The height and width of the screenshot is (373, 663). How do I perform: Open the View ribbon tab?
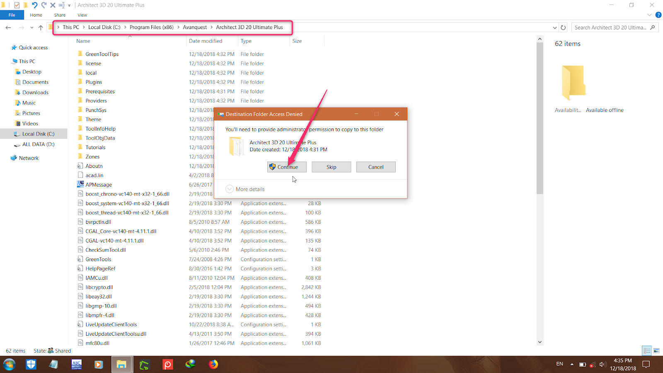pyautogui.click(x=82, y=15)
